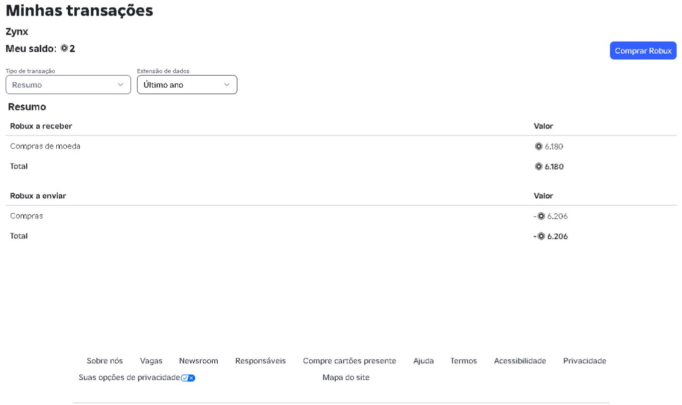
Task: Open the Mapa do site link
Action: [x=346, y=377]
